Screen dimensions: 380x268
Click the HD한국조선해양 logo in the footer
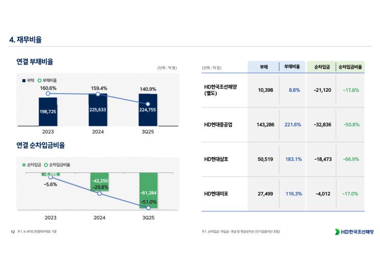coord(354,231)
